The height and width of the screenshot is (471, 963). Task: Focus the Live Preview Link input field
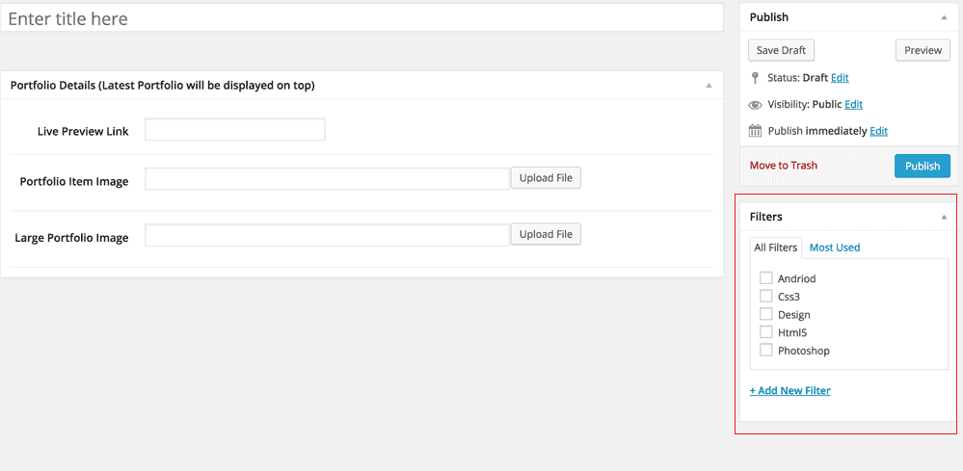tap(234, 130)
